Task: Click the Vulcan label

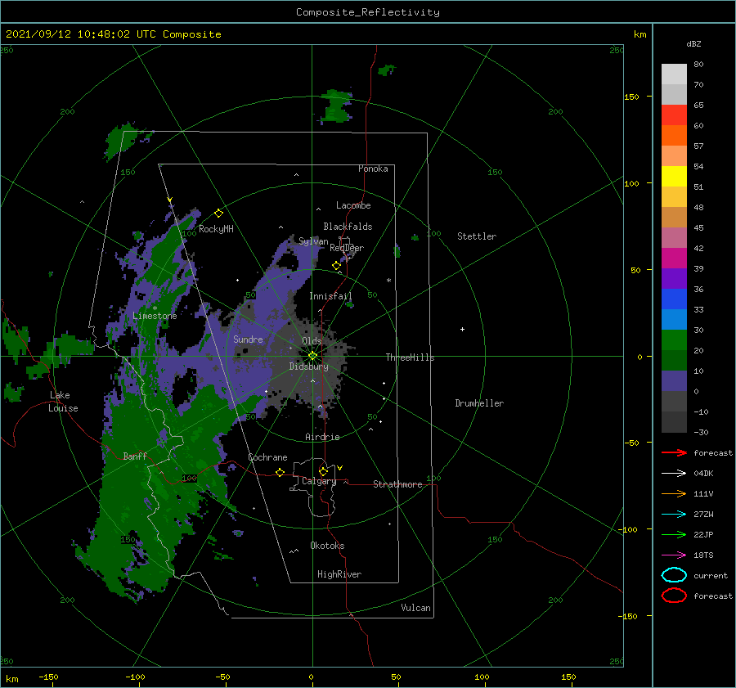Action: (x=415, y=608)
